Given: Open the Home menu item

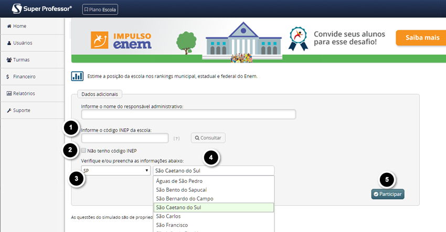Looking at the screenshot, I should (x=33, y=26).
